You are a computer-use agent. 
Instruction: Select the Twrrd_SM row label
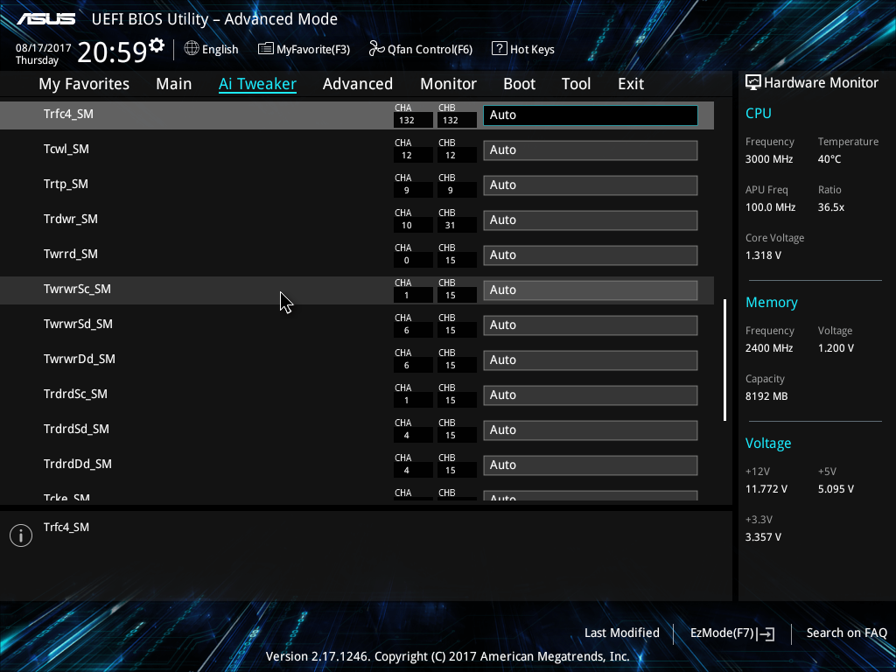point(70,254)
